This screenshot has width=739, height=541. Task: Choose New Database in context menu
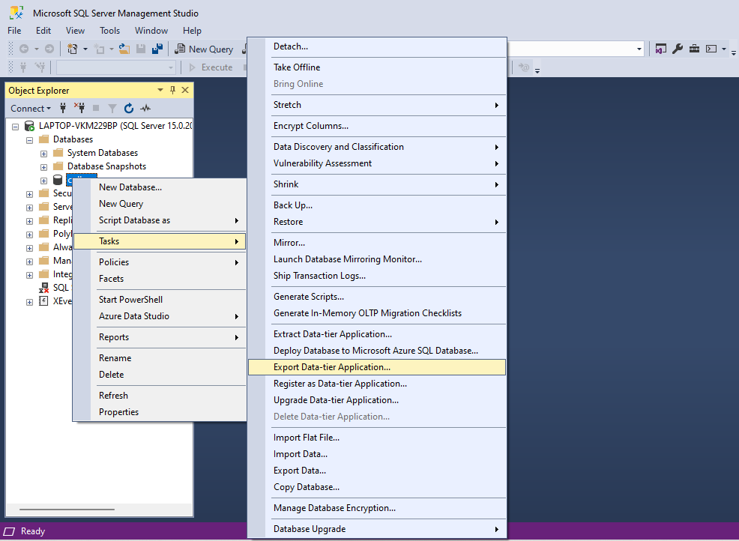[x=160, y=187]
